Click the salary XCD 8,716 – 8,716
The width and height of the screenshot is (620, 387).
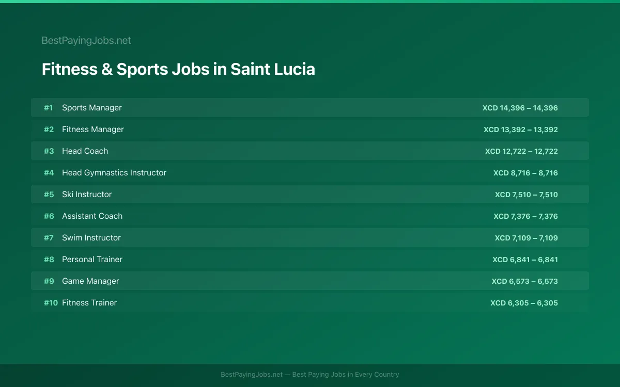pos(525,173)
